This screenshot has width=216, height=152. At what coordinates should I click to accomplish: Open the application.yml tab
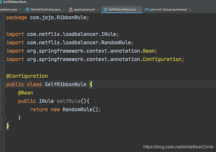pyautogui.click(x=84, y=9)
